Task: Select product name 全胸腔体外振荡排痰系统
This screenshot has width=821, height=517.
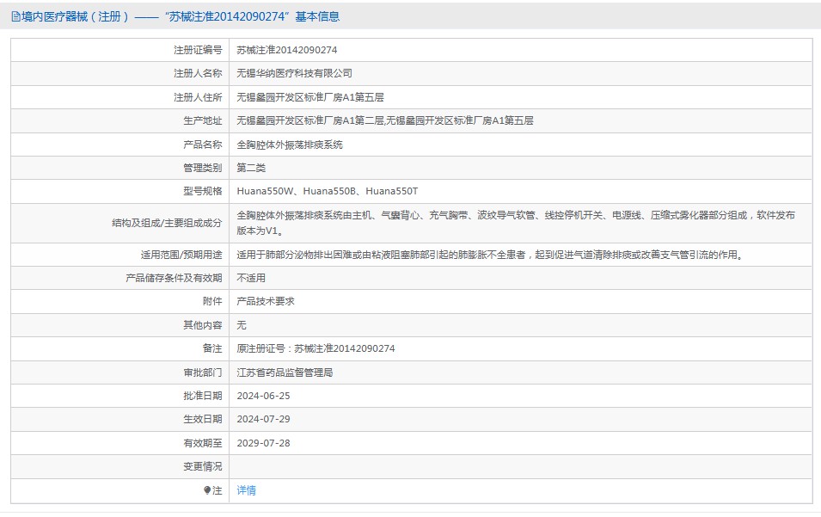Action: [x=290, y=145]
